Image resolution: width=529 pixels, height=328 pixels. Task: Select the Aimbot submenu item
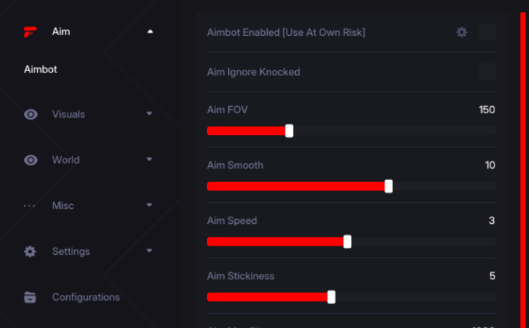40,70
